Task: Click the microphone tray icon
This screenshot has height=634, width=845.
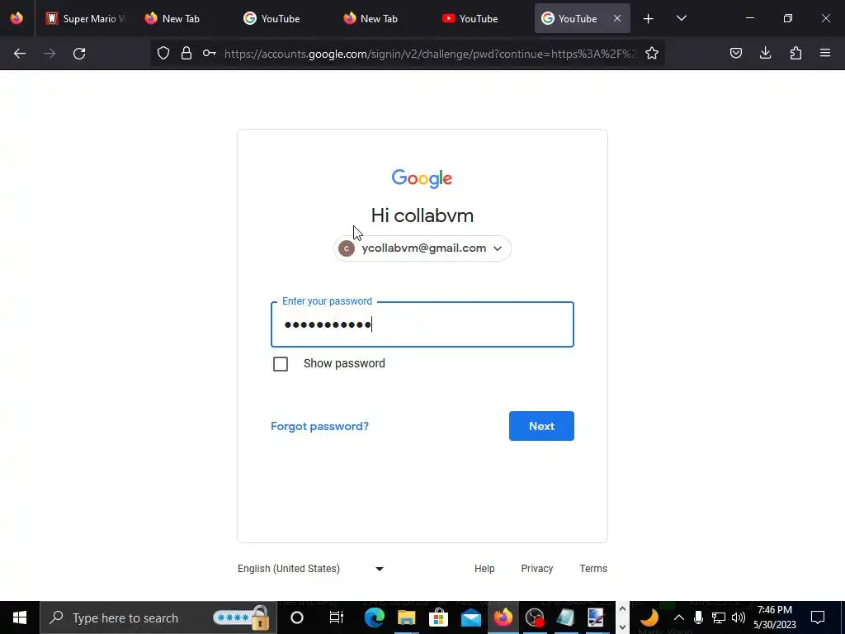Action: [x=698, y=617]
